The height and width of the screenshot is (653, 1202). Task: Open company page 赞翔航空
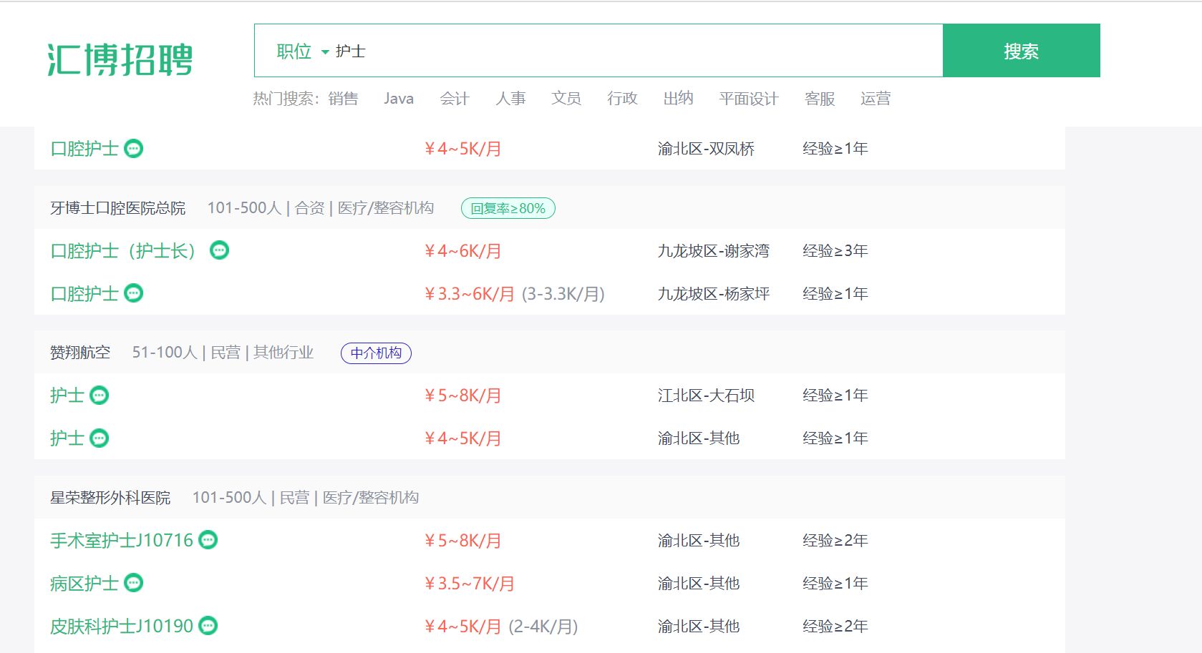[80, 353]
